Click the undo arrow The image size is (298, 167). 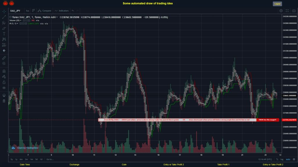[x=73, y=11]
